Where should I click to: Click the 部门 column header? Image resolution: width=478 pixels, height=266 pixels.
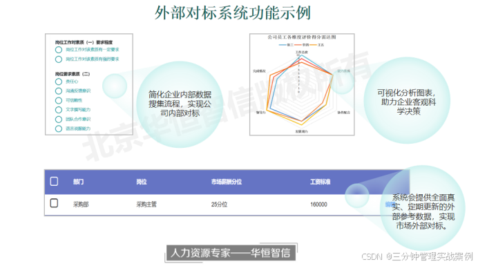[78, 182]
